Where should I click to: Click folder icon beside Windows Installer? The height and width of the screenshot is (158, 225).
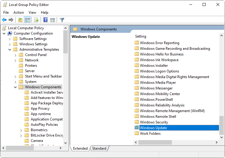pyautogui.click(x=137, y=65)
